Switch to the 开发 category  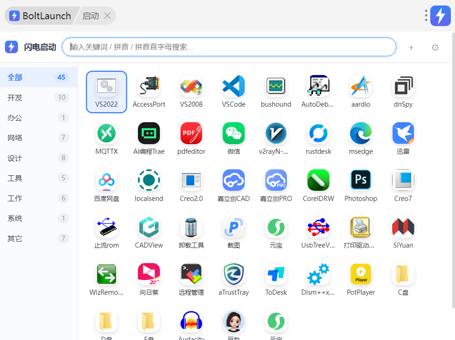point(38,97)
